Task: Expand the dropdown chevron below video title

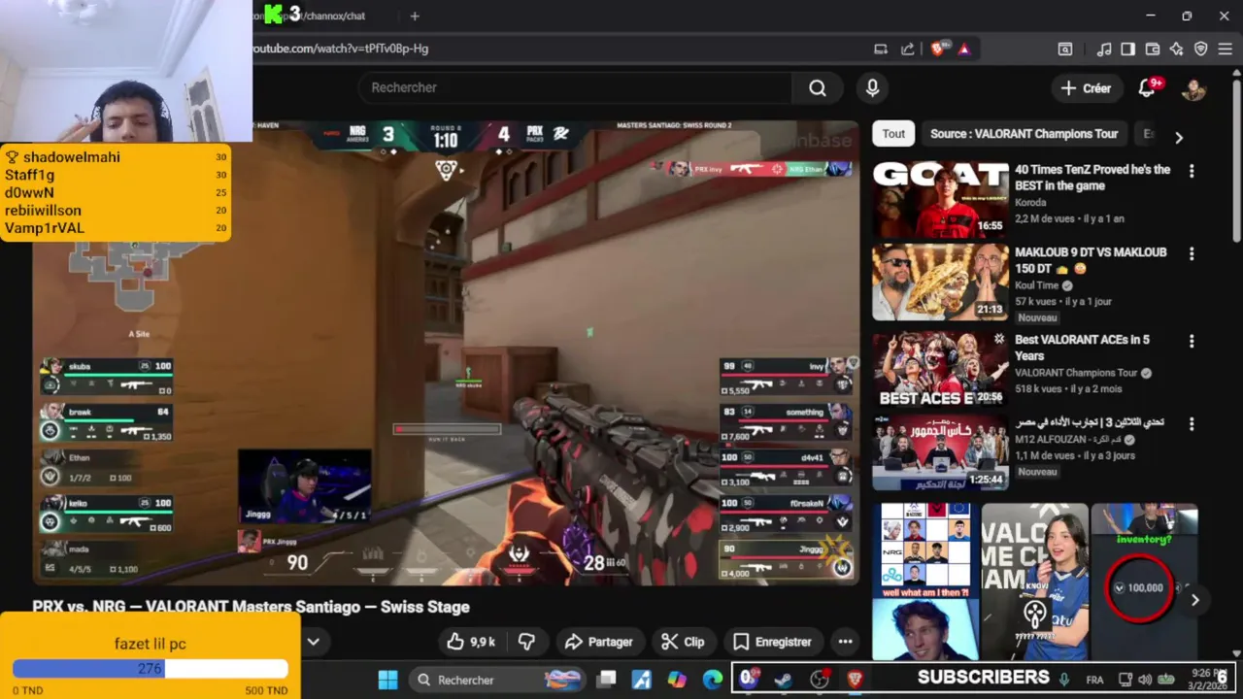Action: (x=314, y=642)
